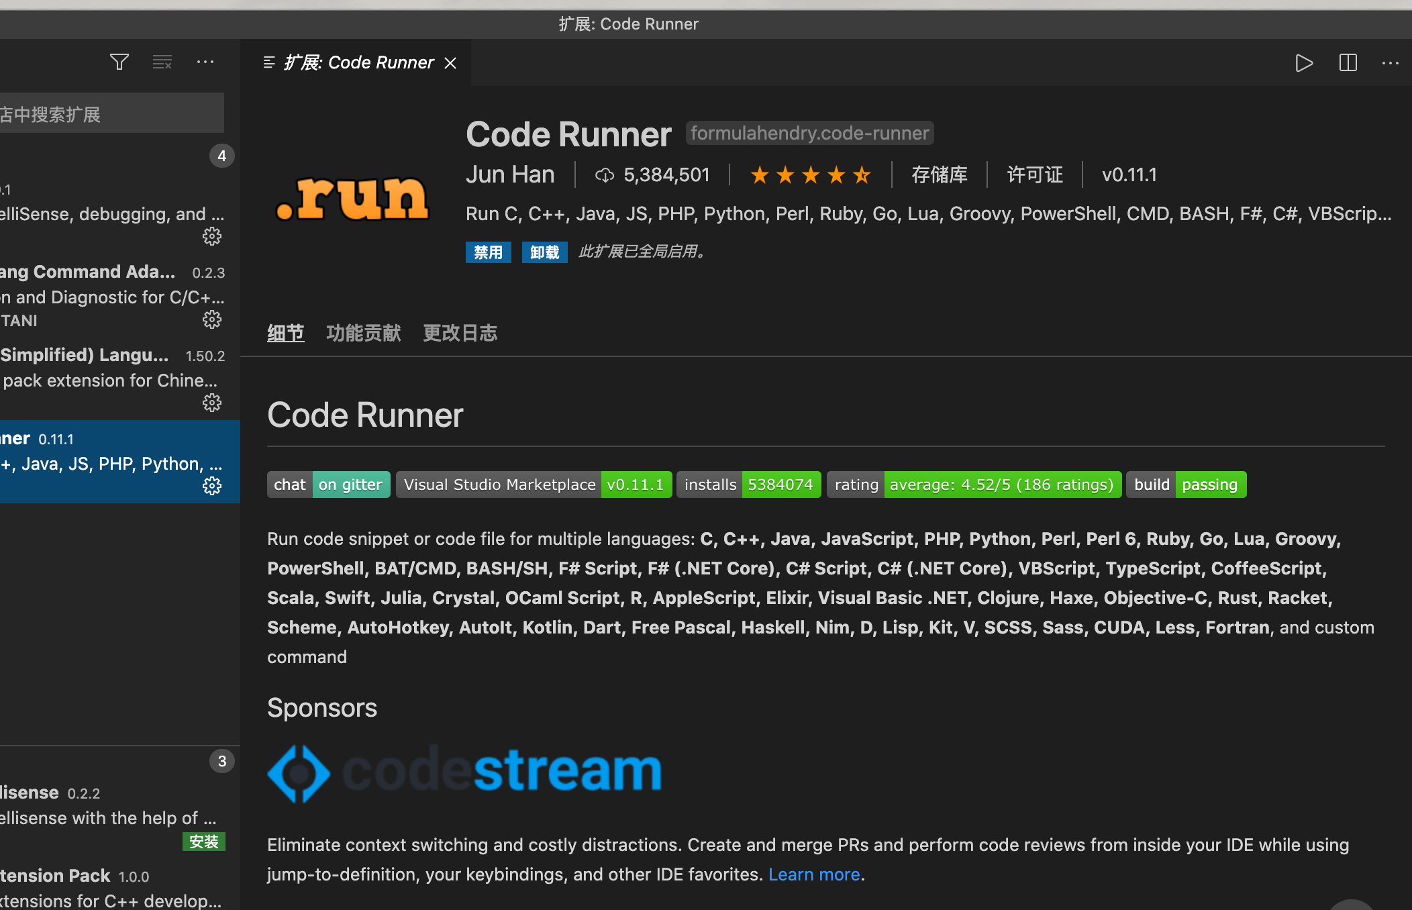The width and height of the screenshot is (1412, 910).
Task: Click the run code play icon
Action: tap(1303, 63)
